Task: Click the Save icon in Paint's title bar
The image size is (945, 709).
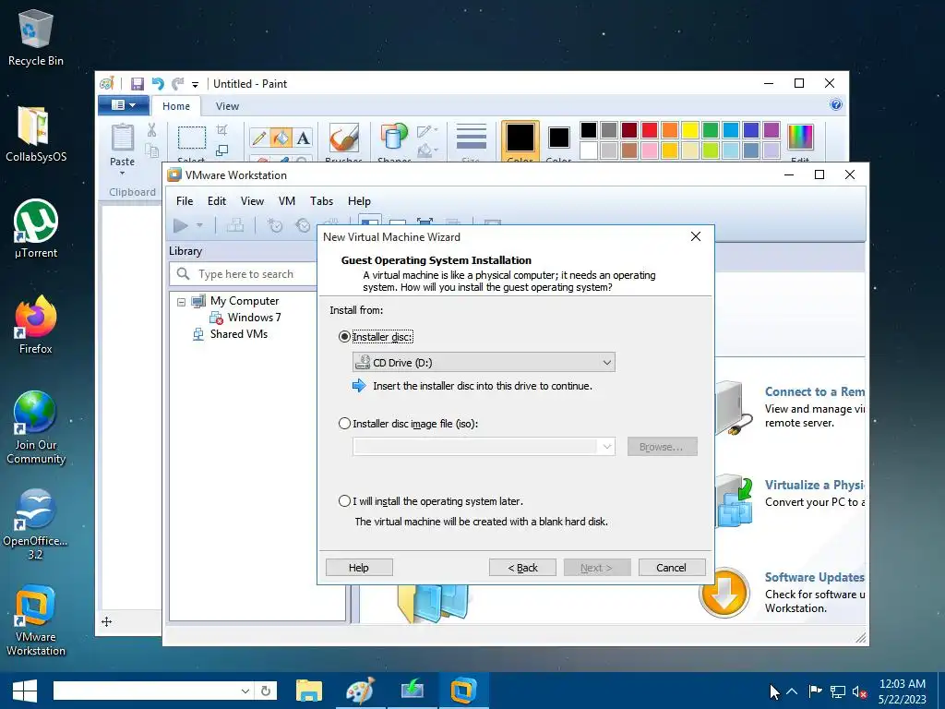Action: point(138,84)
